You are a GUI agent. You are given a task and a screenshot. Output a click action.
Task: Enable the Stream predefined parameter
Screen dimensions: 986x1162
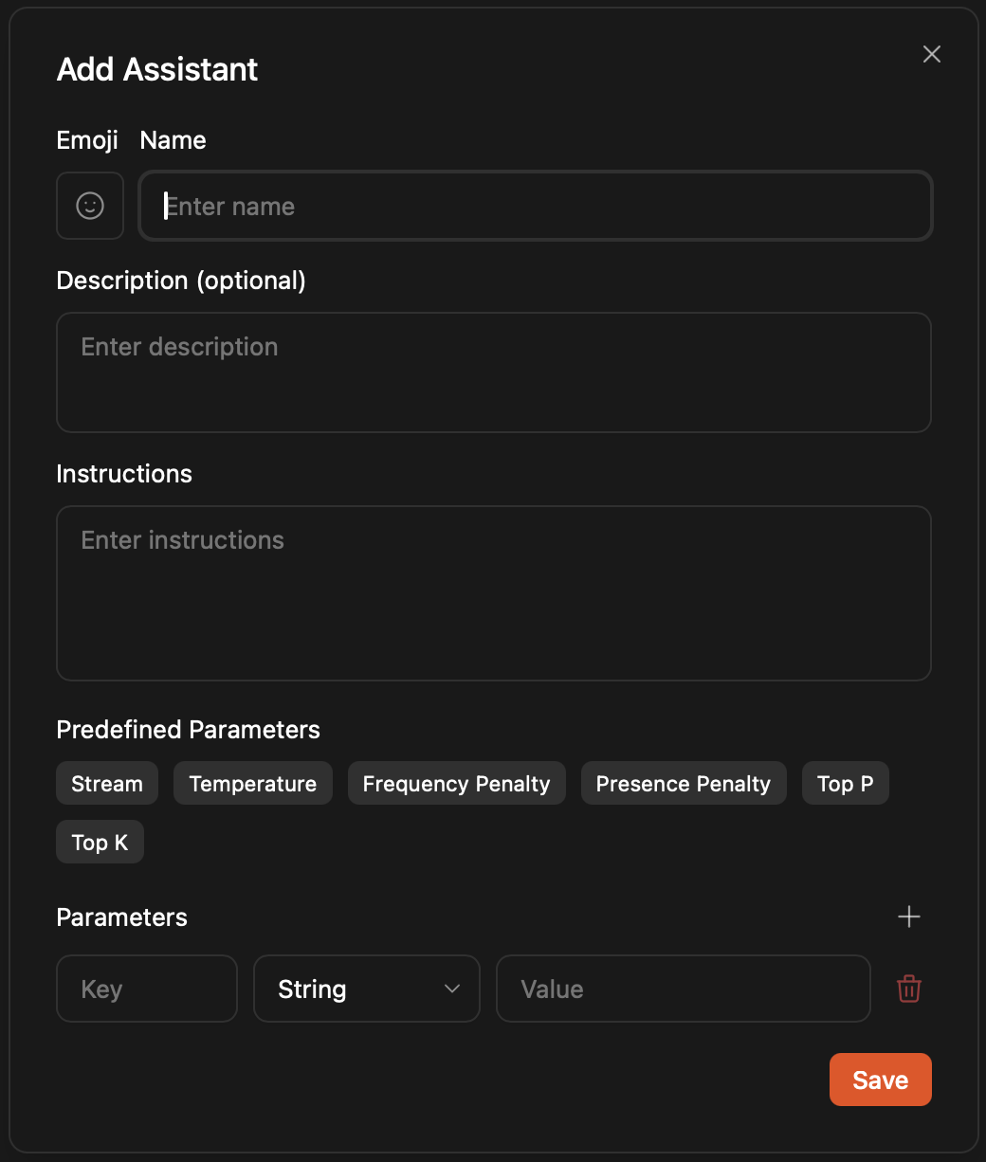106,783
